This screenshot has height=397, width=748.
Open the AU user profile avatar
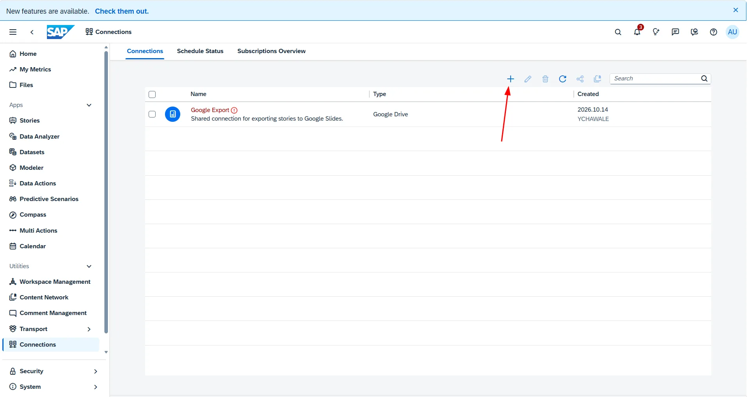coord(732,32)
